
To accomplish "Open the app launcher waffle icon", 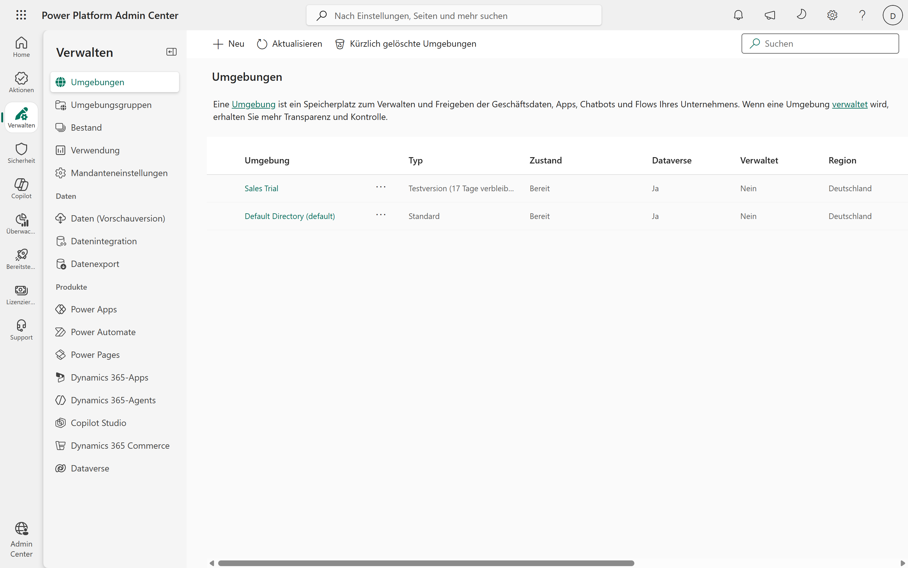I will click(x=21, y=15).
